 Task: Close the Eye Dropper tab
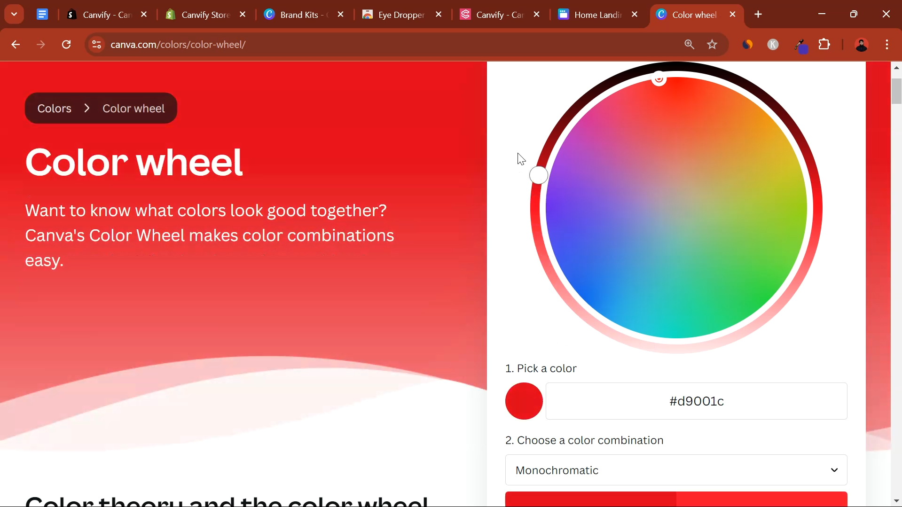(439, 15)
